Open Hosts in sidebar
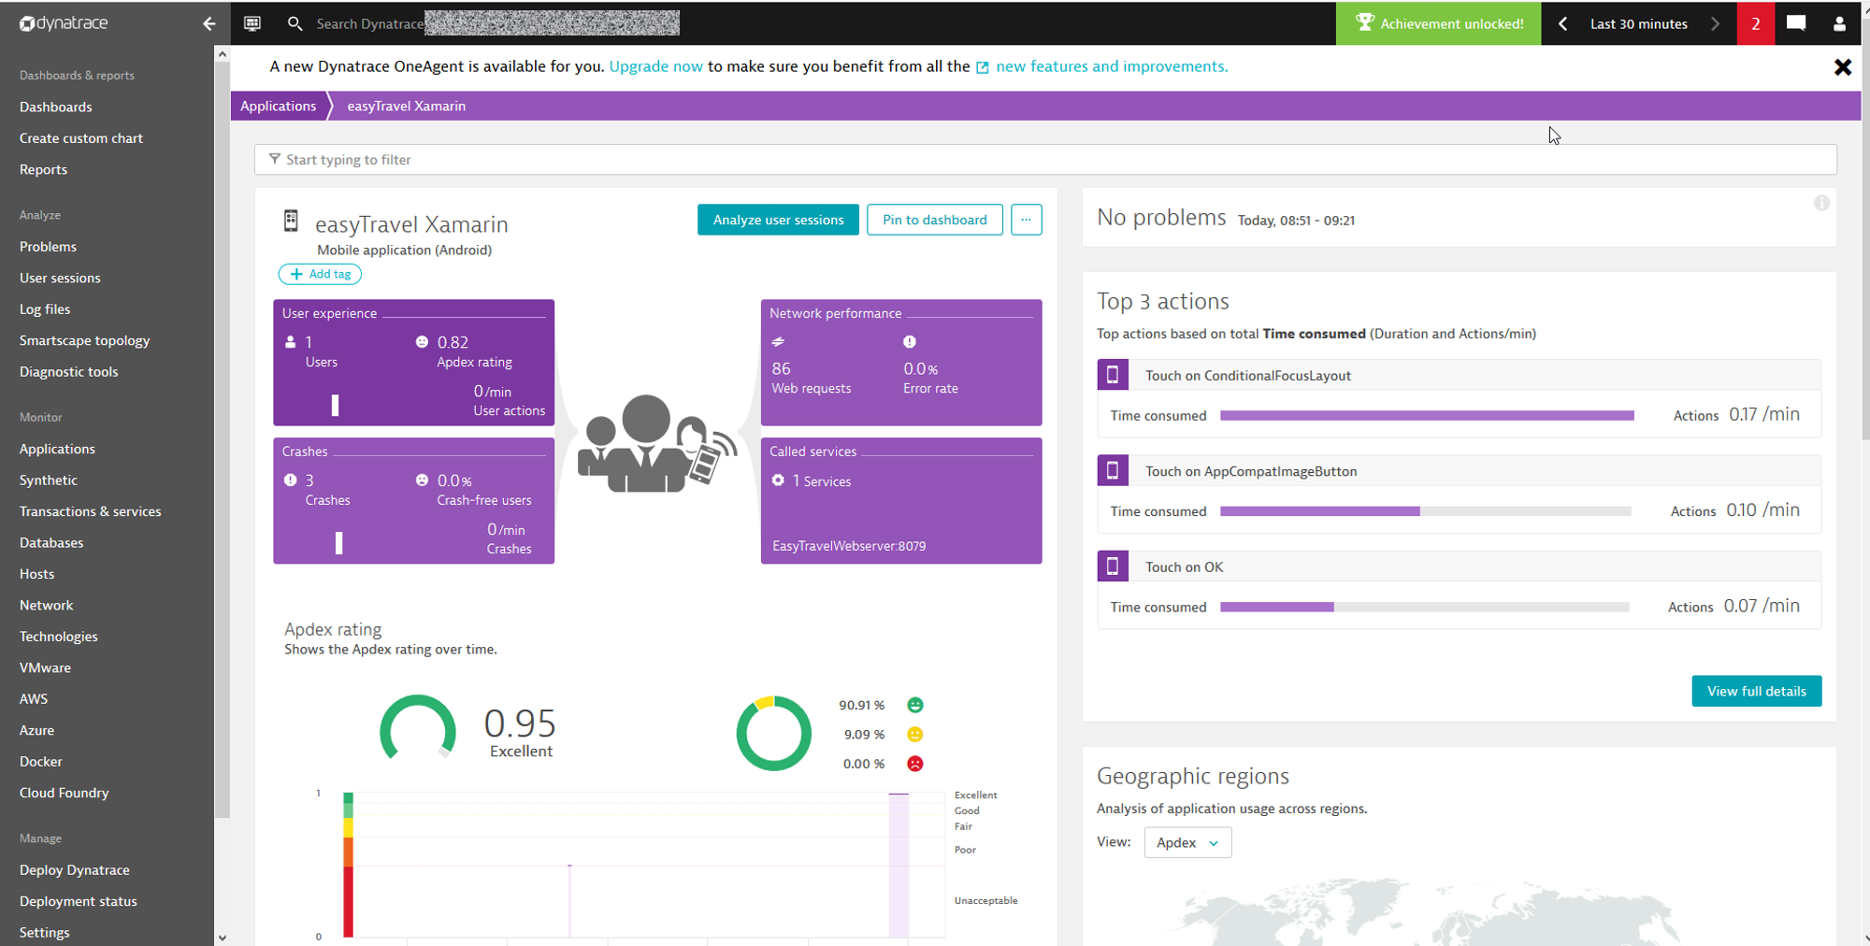Image resolution: width=1870 pixels, height=946 pixels. point(36,574)
